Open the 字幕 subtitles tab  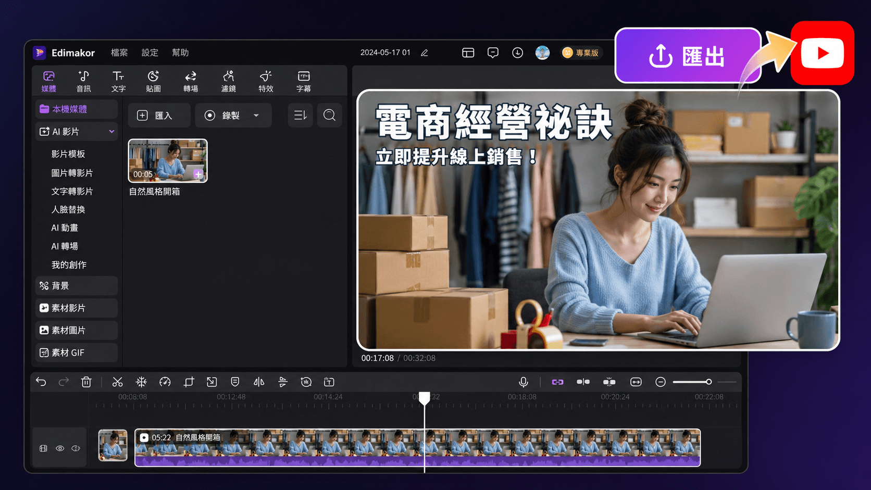304,82
